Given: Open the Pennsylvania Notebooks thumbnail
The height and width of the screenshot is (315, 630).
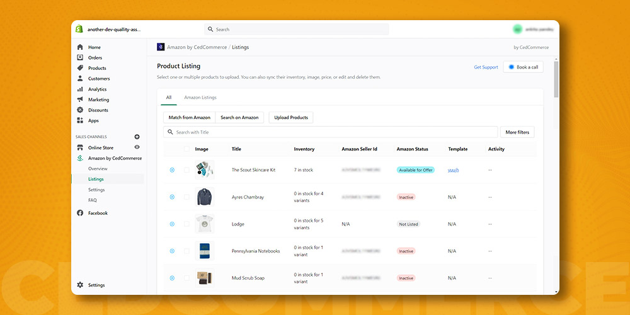Looking at the screenshot, I should (x=205, y=251).
